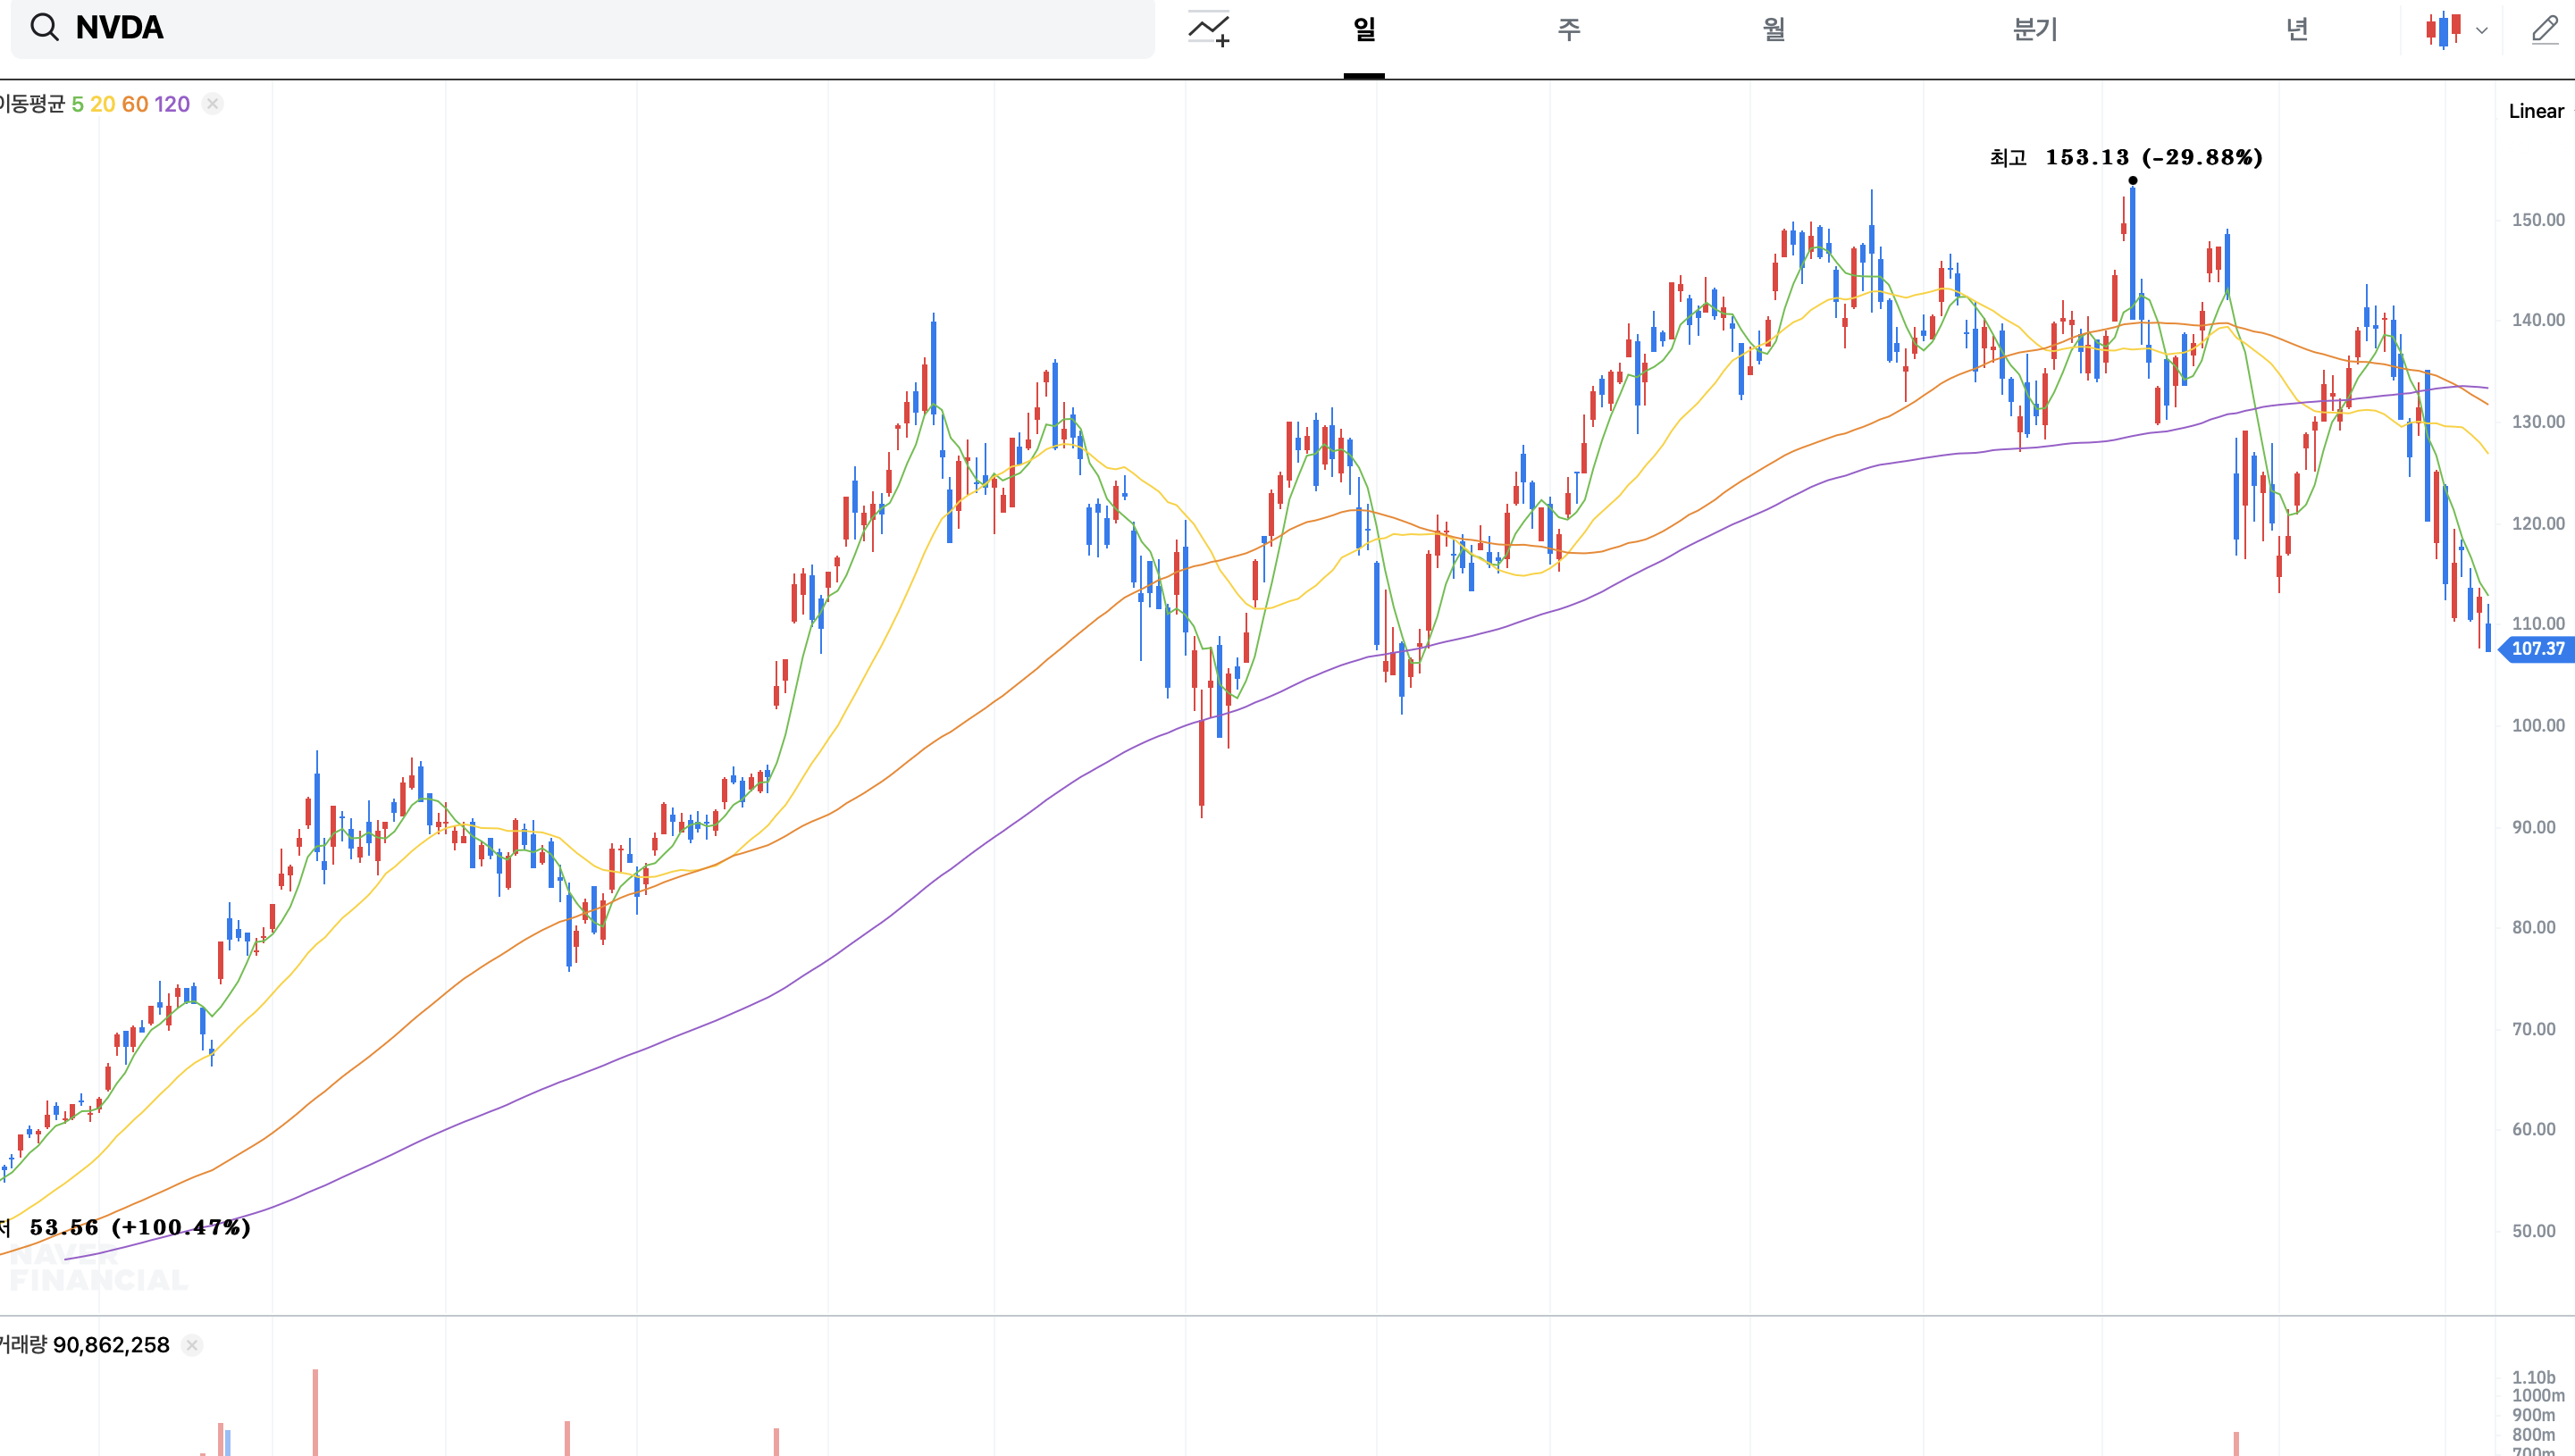
Task: Click the 120.00 price axis label
Action: pyautogui.click(x=2538, y=524)
